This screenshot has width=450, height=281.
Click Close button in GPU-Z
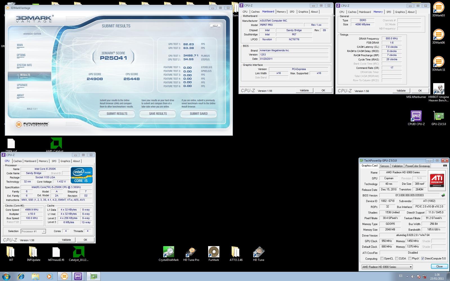point(439,266)
